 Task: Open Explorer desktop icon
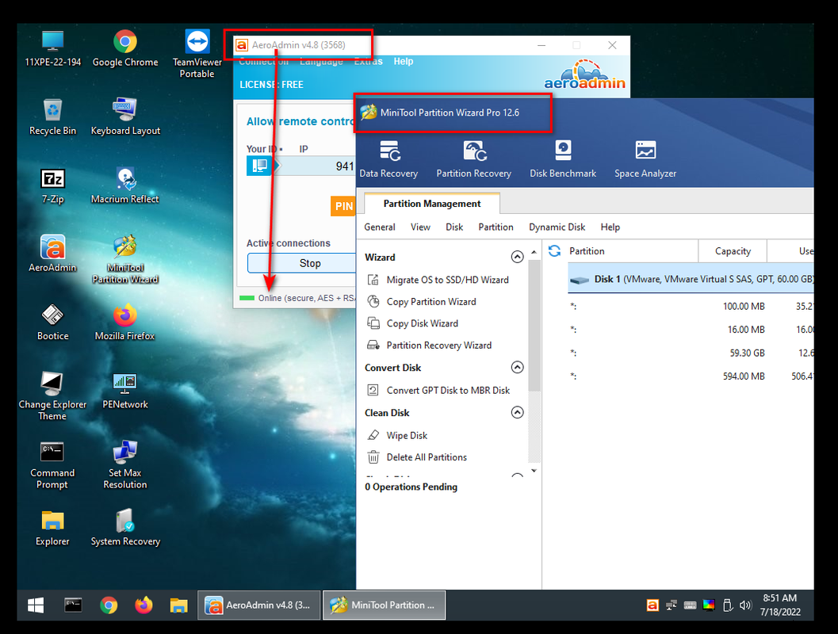tap(52, 527)
